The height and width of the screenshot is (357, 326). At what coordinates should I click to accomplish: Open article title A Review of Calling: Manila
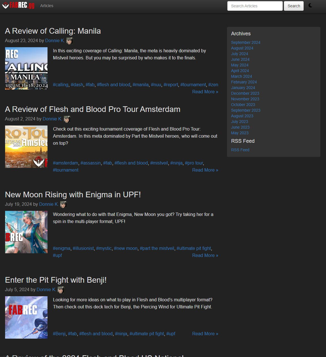click(53, 31)
